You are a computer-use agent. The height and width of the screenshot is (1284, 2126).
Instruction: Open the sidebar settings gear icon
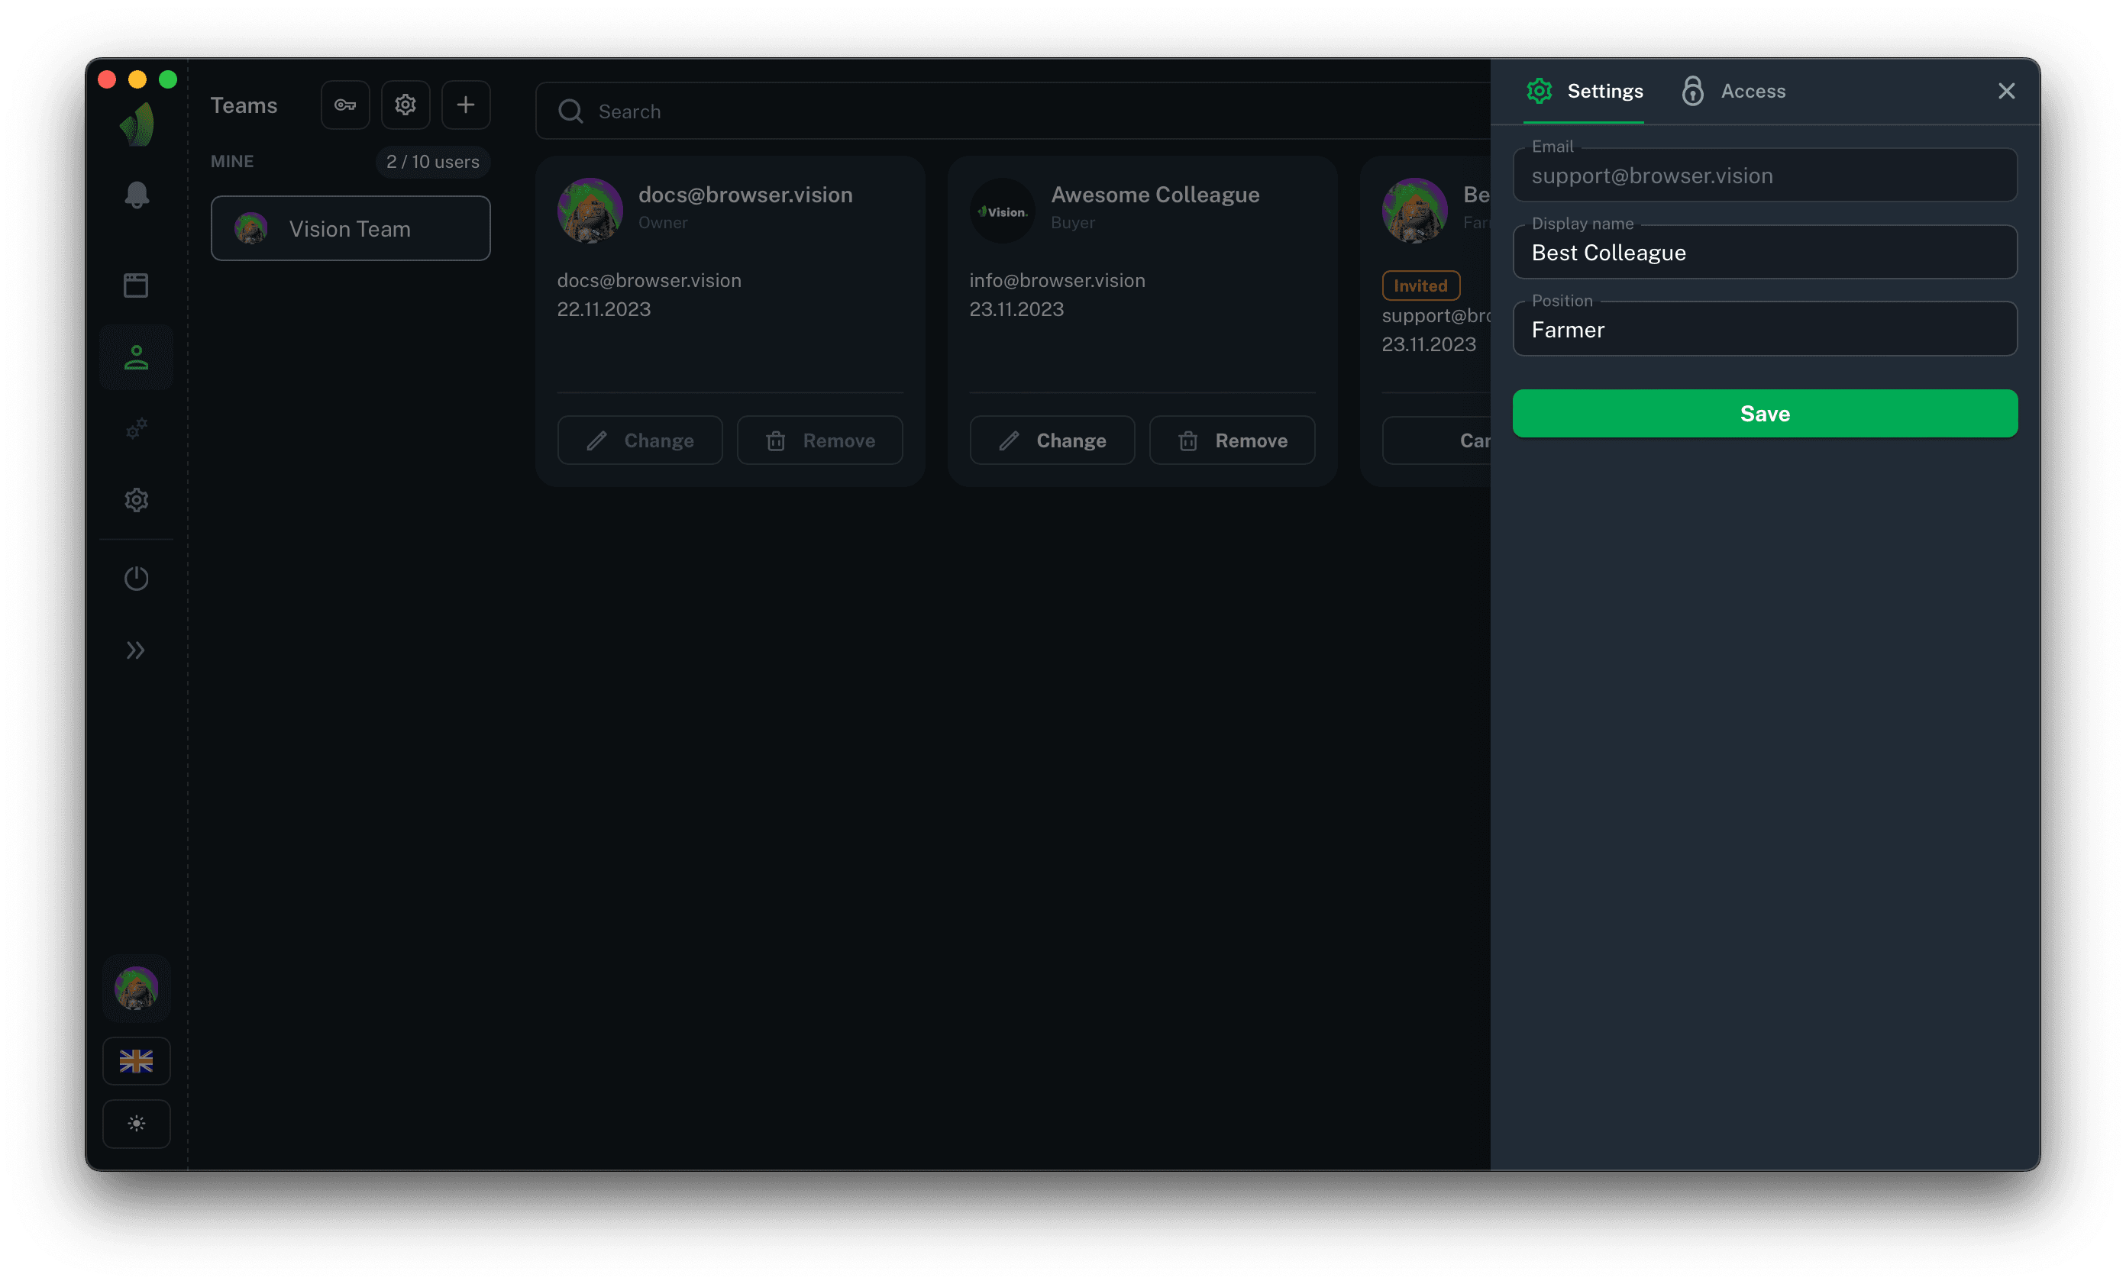[137, 500]
